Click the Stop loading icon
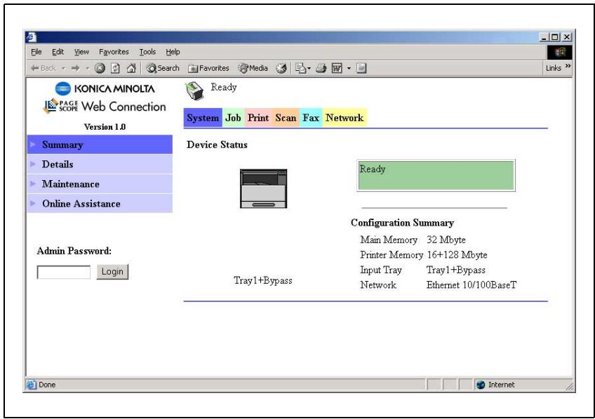 100,68
